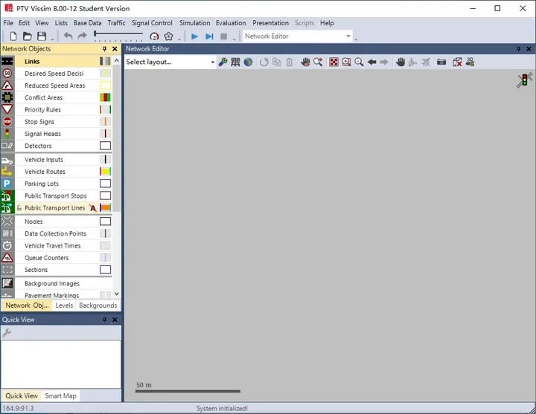Toggle label visibility for Public Transport Lines

[93, 208]
